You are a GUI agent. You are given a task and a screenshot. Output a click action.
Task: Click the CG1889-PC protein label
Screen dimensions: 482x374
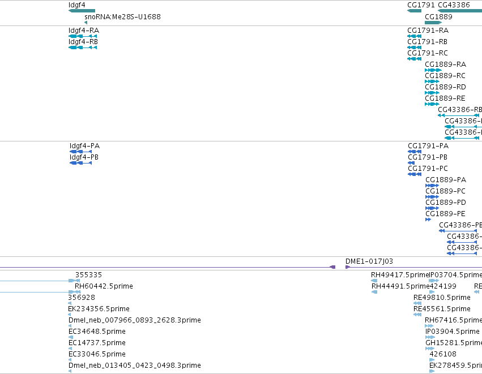pyautogui.click(x=445, y=191)
